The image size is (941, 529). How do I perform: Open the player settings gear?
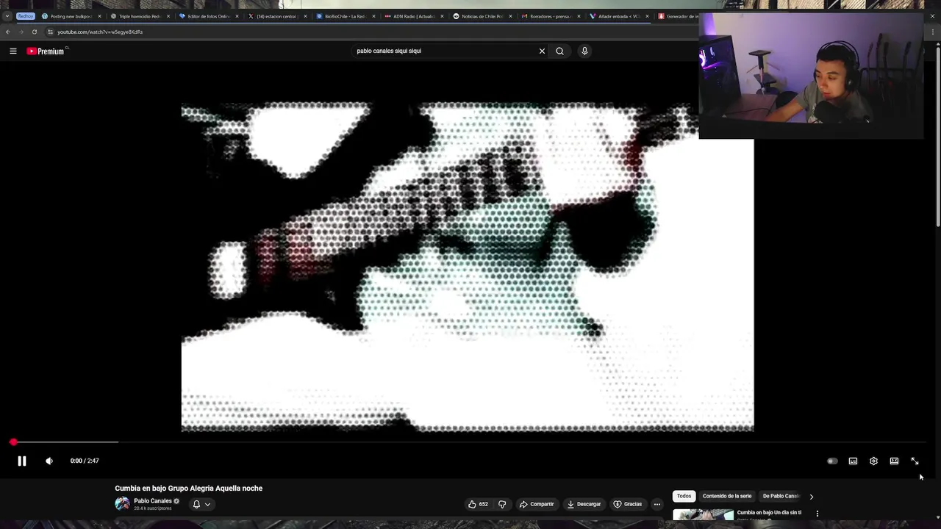coord(873,461)
